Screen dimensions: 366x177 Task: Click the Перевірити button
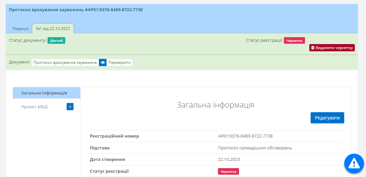[119, 63]
